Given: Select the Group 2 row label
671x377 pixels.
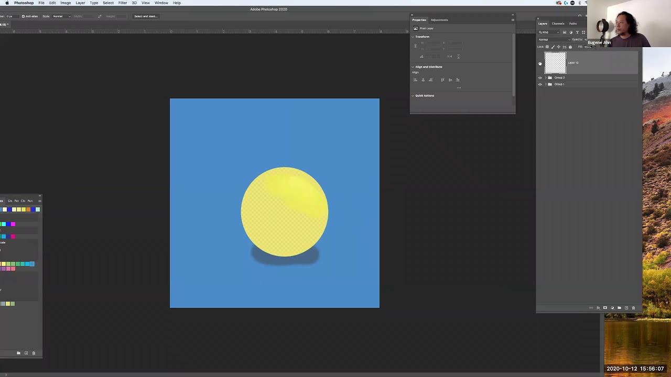Looking at the screenshot, I should click(559, 77).
